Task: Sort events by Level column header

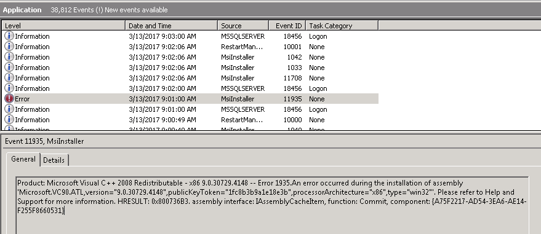Action: point(63,25)
